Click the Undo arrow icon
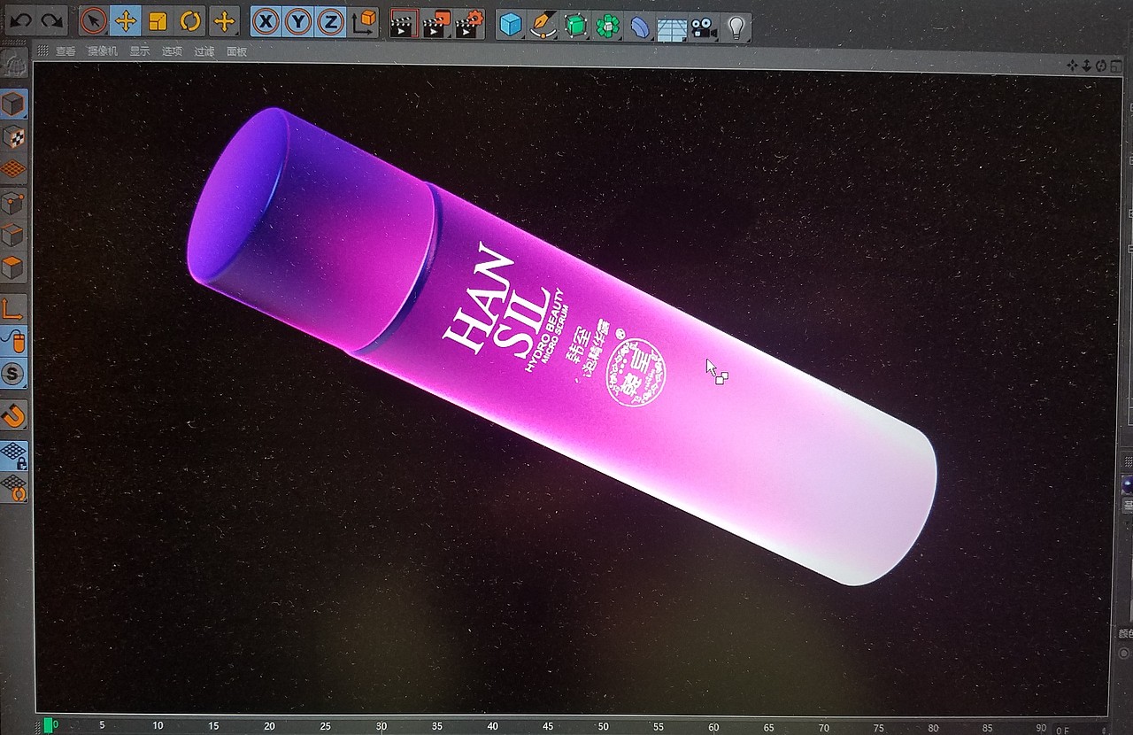The image size is (1133, 735). (19, 21)
